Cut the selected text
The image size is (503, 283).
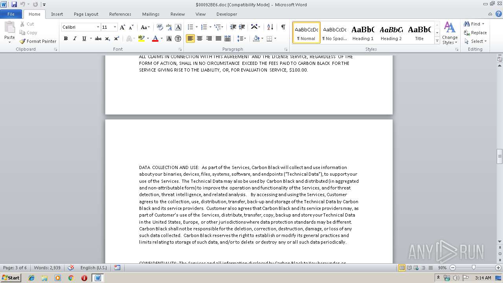[27, 24]
